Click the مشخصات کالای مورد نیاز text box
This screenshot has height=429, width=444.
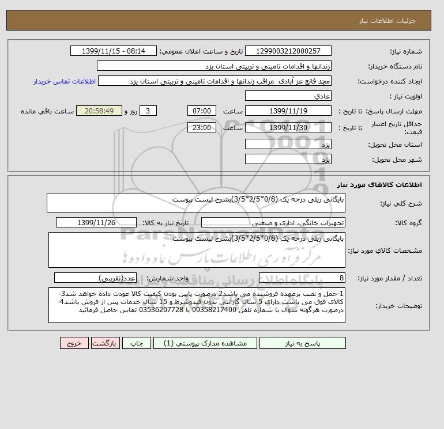(197, 250)
